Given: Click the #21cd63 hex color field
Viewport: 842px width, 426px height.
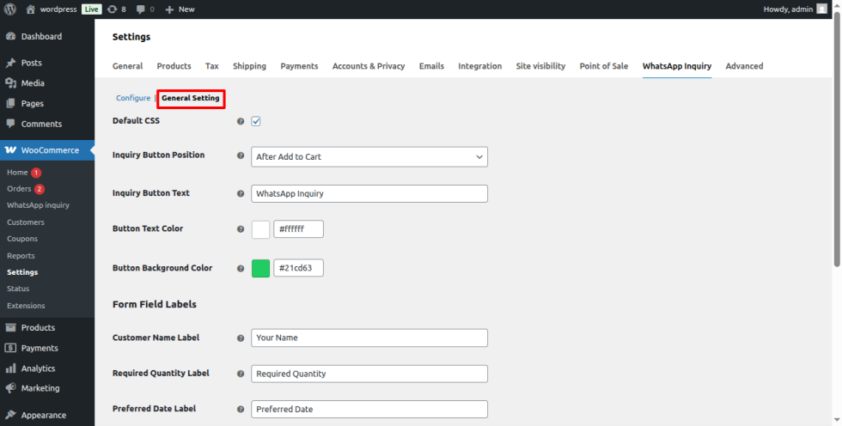Looking at the screenshot, I should (299, 268).
